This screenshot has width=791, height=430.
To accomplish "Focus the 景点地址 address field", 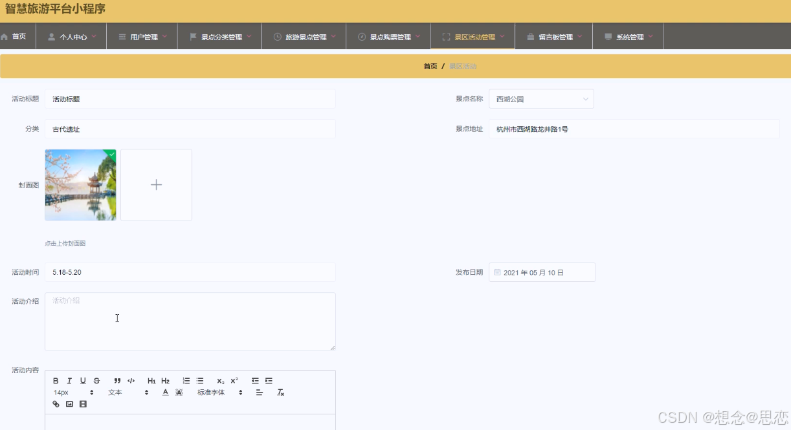I will tap(634, 129).
